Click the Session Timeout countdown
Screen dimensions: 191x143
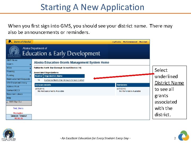click(x=19, y=118)
